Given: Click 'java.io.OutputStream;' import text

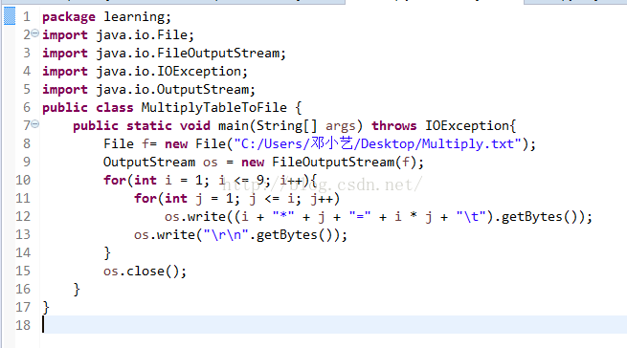Looking at the screenshot, I should 175,90.
